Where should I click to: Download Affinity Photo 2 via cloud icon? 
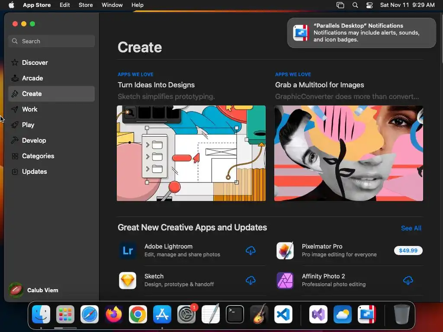click(408, 280)
